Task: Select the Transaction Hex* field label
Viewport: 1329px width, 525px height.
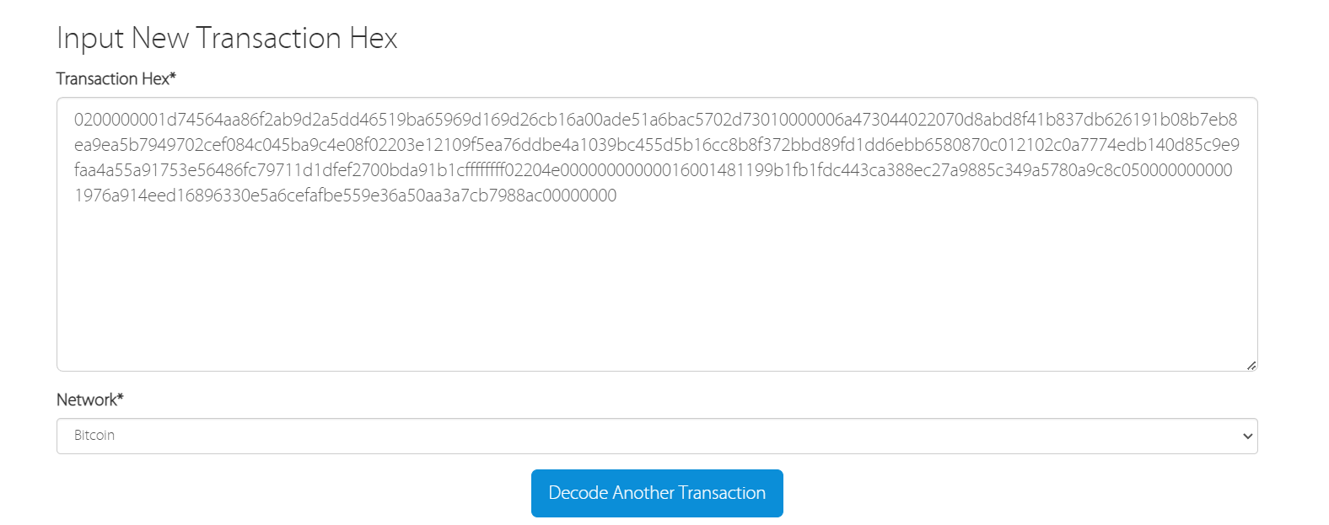Action: (115, 78)
